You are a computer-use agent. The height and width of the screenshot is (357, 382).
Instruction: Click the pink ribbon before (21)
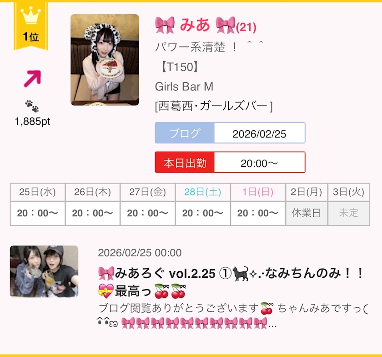[x=226, y=25]
